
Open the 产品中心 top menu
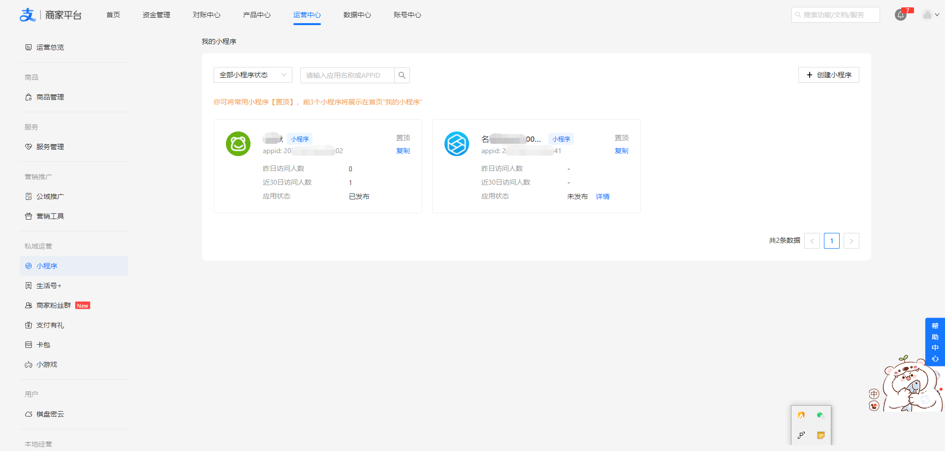pyautogui.click(x=257, y=15)
